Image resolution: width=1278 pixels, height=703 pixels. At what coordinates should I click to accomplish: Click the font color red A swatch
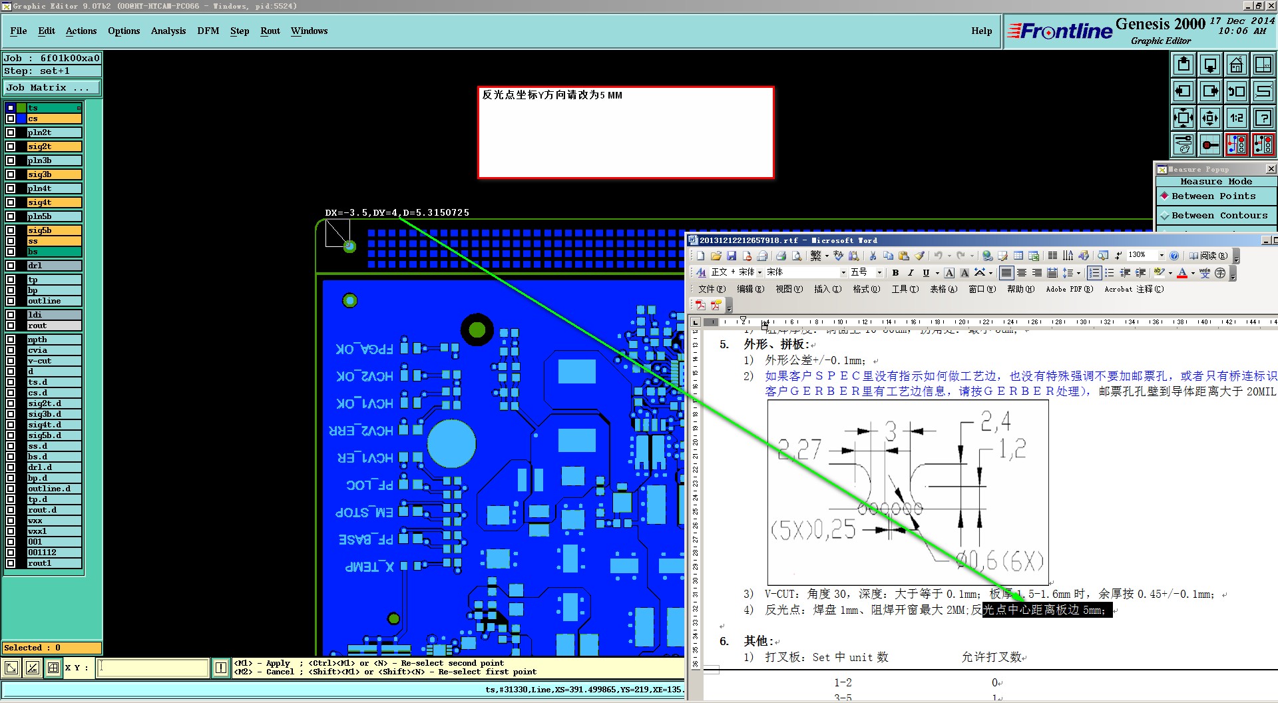(1182, 273)
